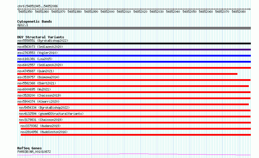Open nsv1161381 (Lou2015) variant label
The width and height of the screenshot is (259, 158).
[35, 59]
